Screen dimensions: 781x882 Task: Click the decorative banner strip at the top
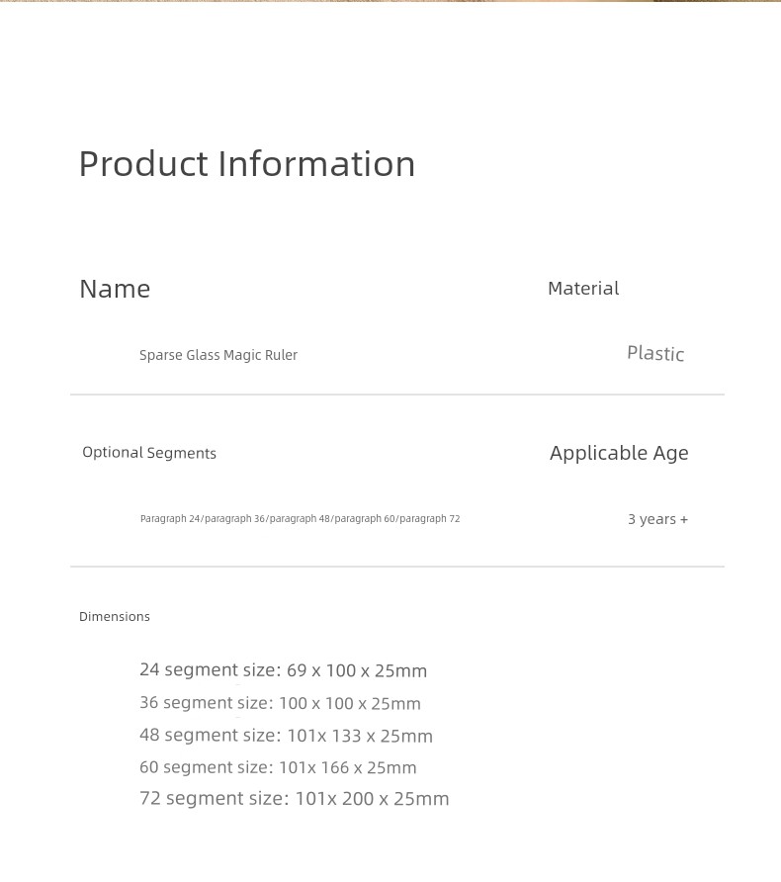(x=390, y=1)
